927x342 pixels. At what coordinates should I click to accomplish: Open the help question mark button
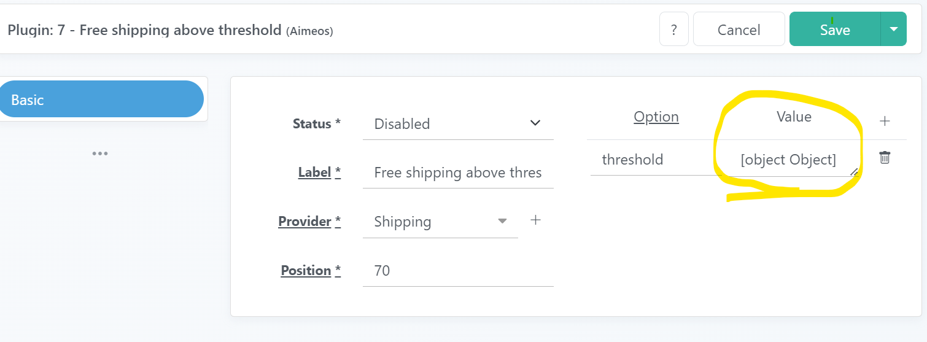674,29
